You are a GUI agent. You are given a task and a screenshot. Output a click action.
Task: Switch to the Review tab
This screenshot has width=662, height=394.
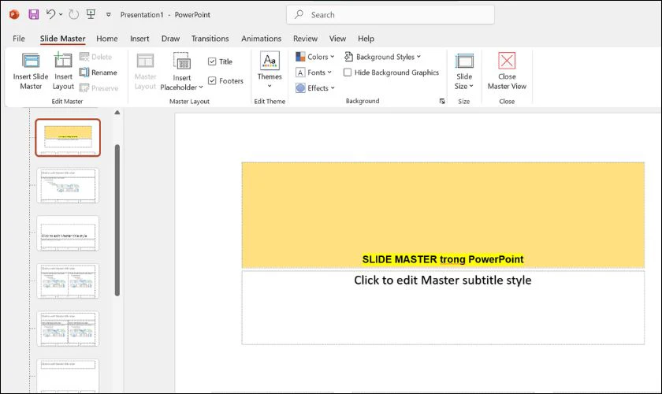coord(305,39)
